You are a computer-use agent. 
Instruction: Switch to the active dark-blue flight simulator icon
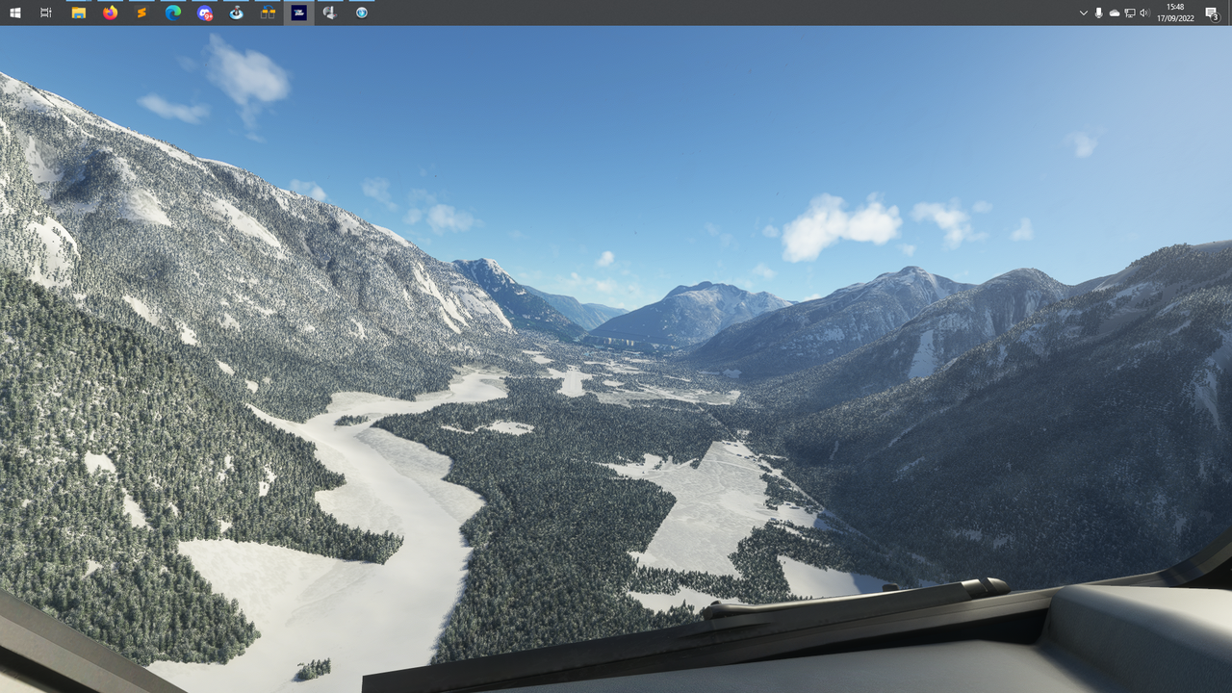tap(298, 13)
